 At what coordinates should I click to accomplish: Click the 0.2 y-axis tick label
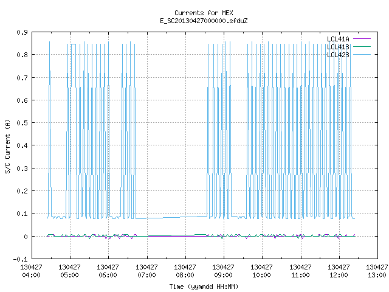point(22,191)
